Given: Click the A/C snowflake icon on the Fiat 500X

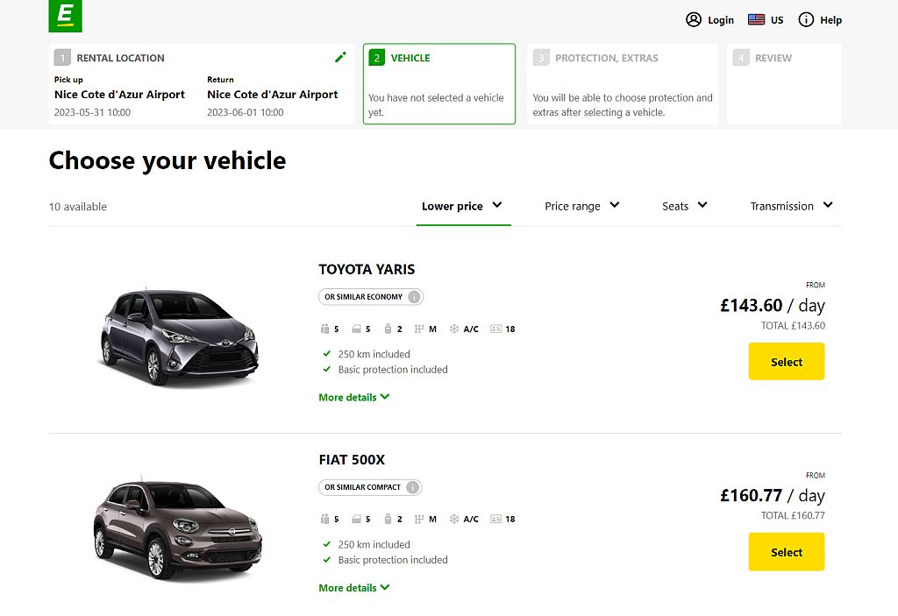Looking at the screenshot, I should pos(453,518).
